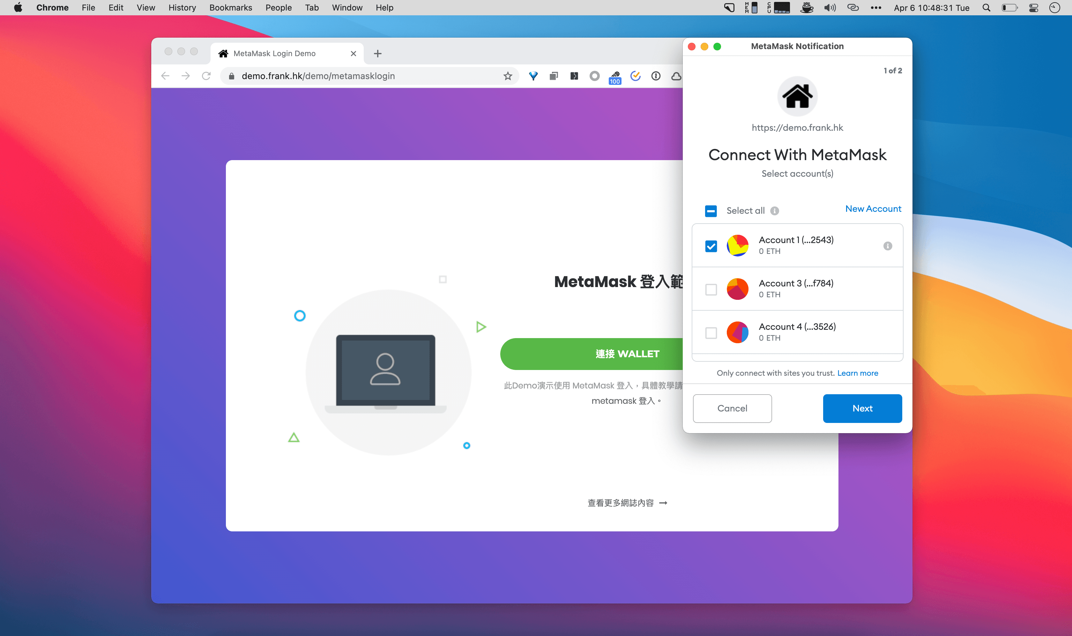Open the History menu
This screenshot has height=636, width=1072.
click(182, 8)
